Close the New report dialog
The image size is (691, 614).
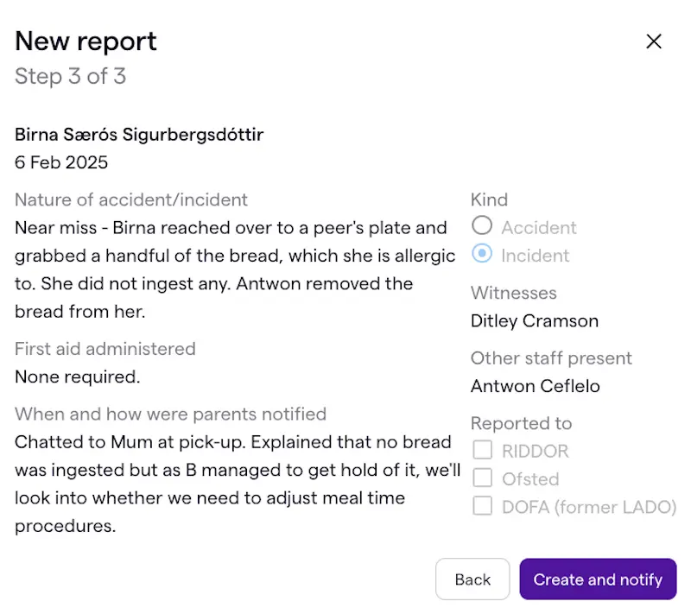[x=654, y=41]
